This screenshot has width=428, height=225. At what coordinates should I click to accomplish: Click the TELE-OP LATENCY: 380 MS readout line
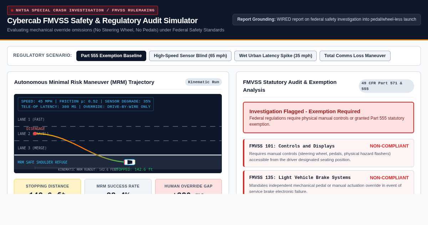(49, 107)
